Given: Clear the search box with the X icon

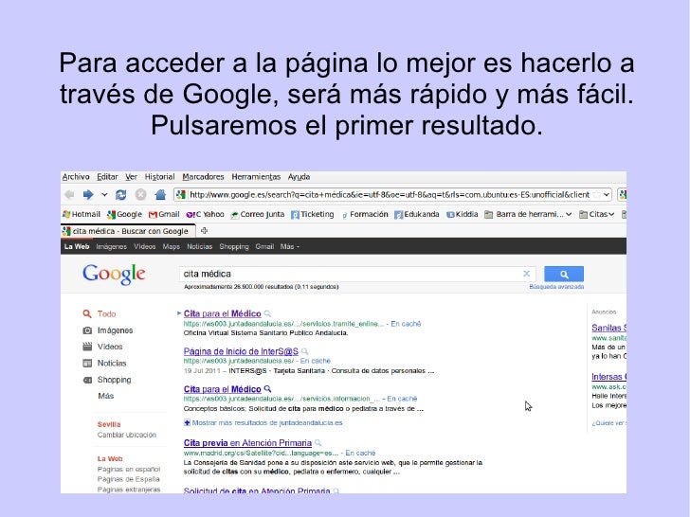Looking at the screenshot, I should pos(526,274).
